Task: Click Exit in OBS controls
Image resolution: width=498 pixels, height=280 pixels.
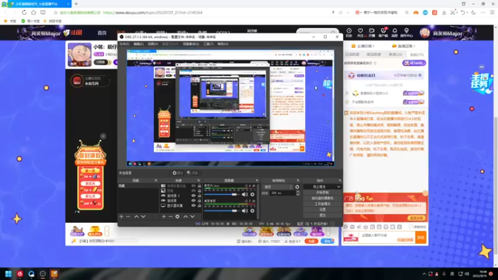Action: coord(322,215)
